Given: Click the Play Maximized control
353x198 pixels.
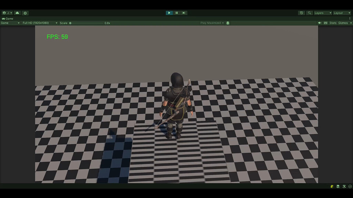Looking at the screenshot, I should (211, 23).
